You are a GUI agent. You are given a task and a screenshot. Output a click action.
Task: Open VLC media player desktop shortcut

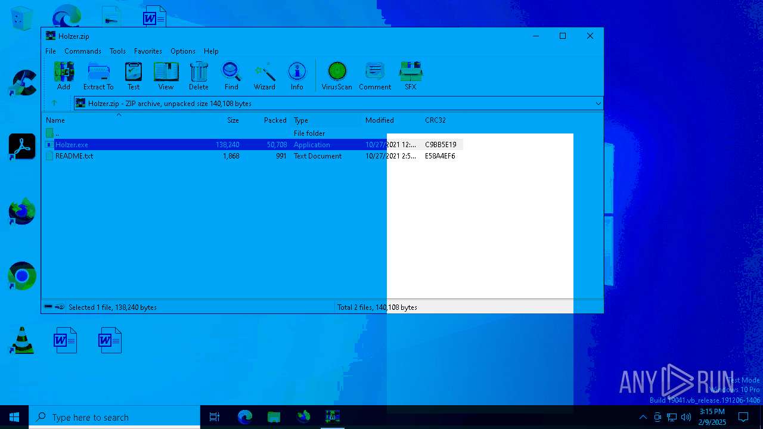[22, 340]
